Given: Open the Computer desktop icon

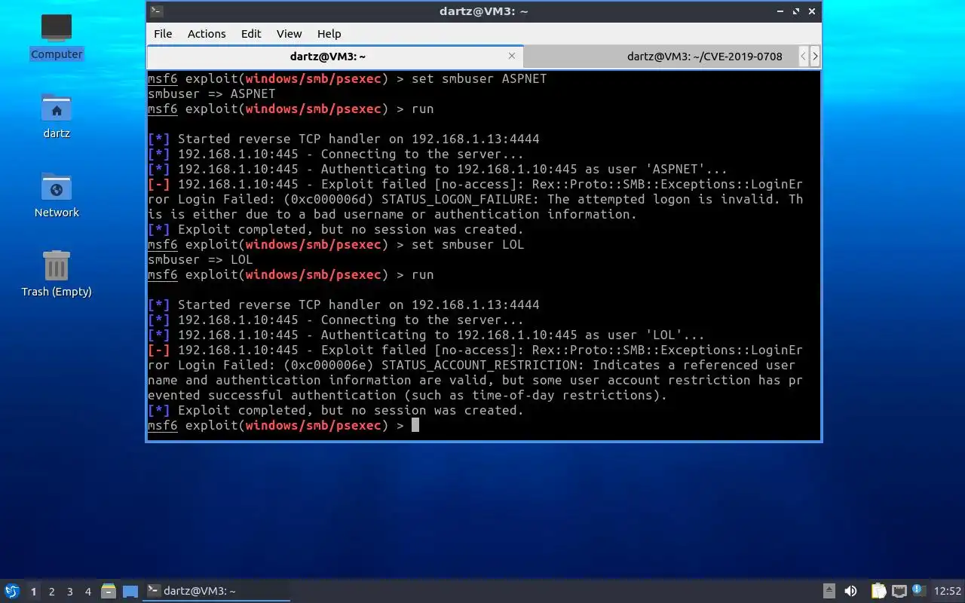Looking at the screenshot, I should tap(57, 36).
